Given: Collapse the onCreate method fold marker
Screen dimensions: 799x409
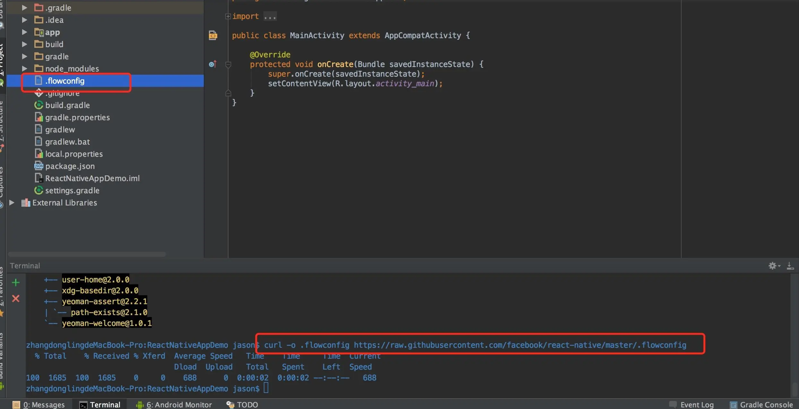Looking at the screenshot, I should tap(228, 64).
